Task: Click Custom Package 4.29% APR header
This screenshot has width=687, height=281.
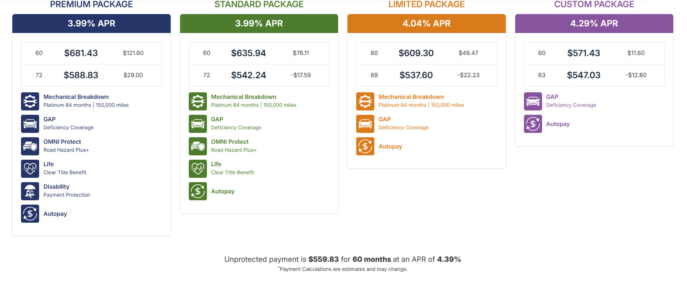Action: pos(594,24)
